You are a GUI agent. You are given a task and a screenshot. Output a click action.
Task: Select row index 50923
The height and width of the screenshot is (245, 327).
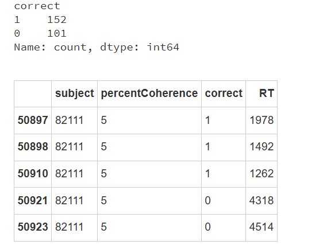pyautogui.click(x=33, y=227)
